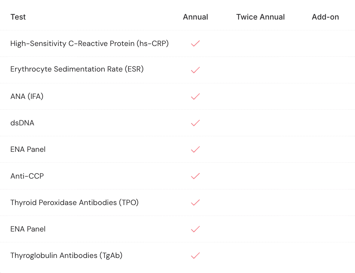Open Thyroid Peroxidase Antibodies (TPO) test
Image resolution: width=355 pixels, height=273 pixels.
click(x=75, y=202)
